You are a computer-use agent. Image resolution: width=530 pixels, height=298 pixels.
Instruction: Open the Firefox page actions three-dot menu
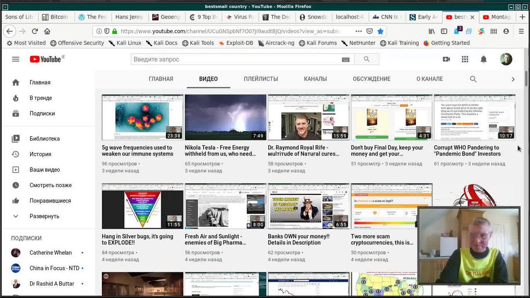coord(359,31)
